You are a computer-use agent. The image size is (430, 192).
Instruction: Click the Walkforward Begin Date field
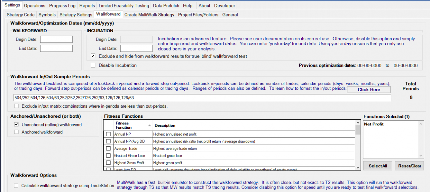(56, 39)
